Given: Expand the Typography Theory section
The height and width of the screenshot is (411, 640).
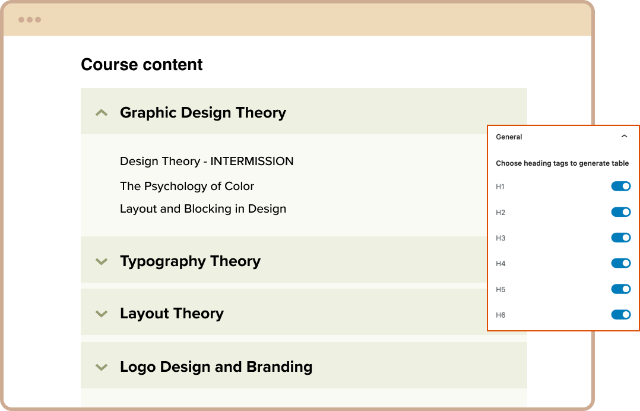Looking at the screenshot, I should tap(190, 261).
